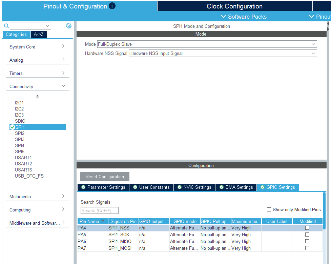Expand Middleware and Software category

click(x=37, y=223)
